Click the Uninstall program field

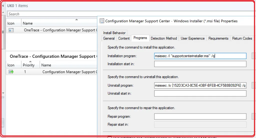click(x=200, y=85)
